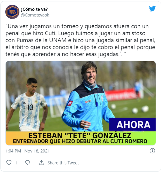This screenshot has height=172, width=162.
Task: Click the Share this Tweet link
Action: pos(63,163)
